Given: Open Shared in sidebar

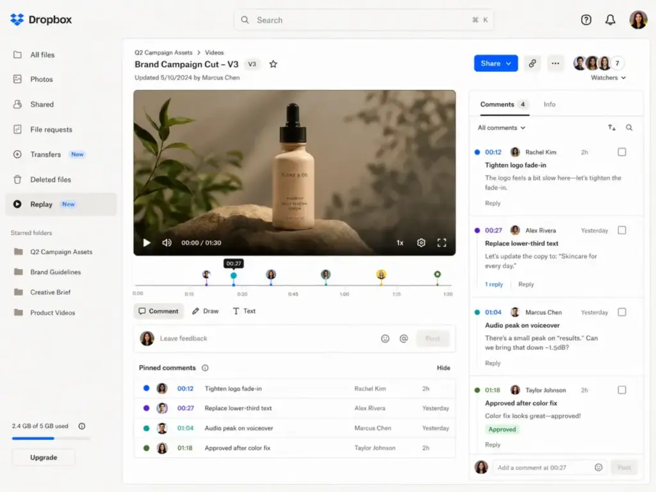Looking at the screenshot, I should (x=61, y=104).
